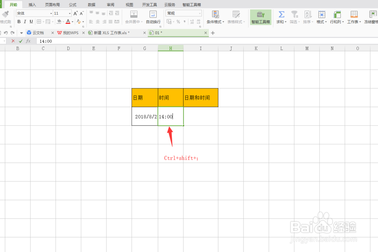The height and width of the screenshot is (252, 378).
Task: Open Conditional Formatting (条件格式) menu
Action: (x=215, y=17)
